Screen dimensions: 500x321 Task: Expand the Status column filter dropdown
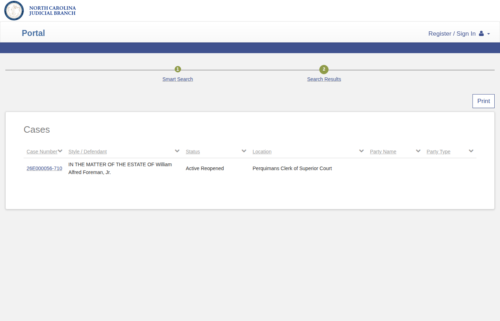click(244, 151)
